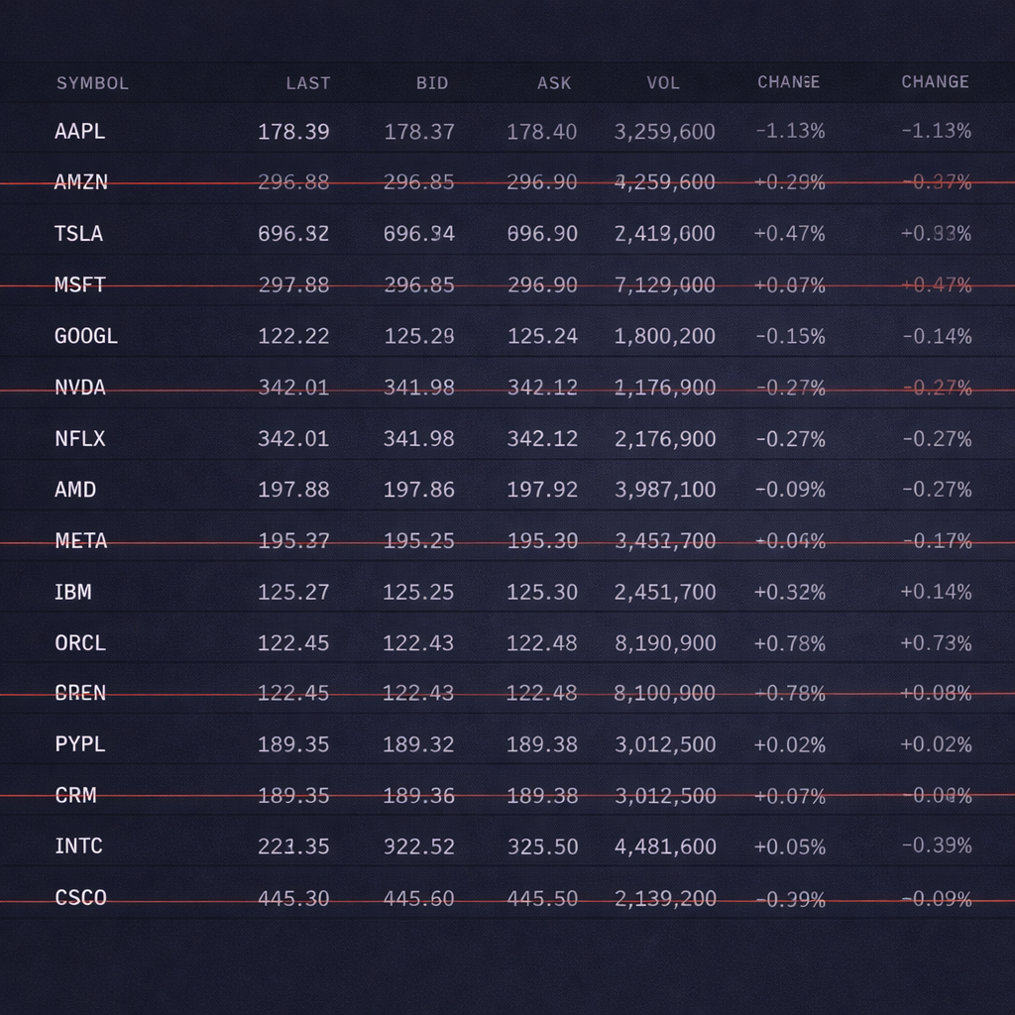Select the AAPL ticker symbol

pyautogui.click(x=79, y=131)
